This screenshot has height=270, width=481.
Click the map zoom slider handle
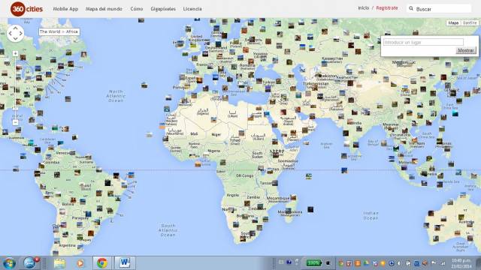15,108
